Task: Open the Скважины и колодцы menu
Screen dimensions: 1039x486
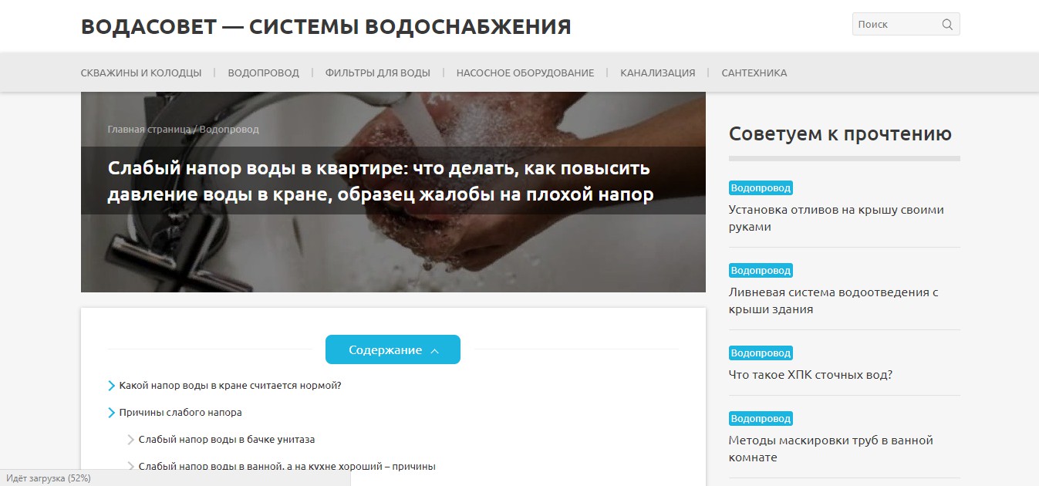Action: (x=141, y=73)
